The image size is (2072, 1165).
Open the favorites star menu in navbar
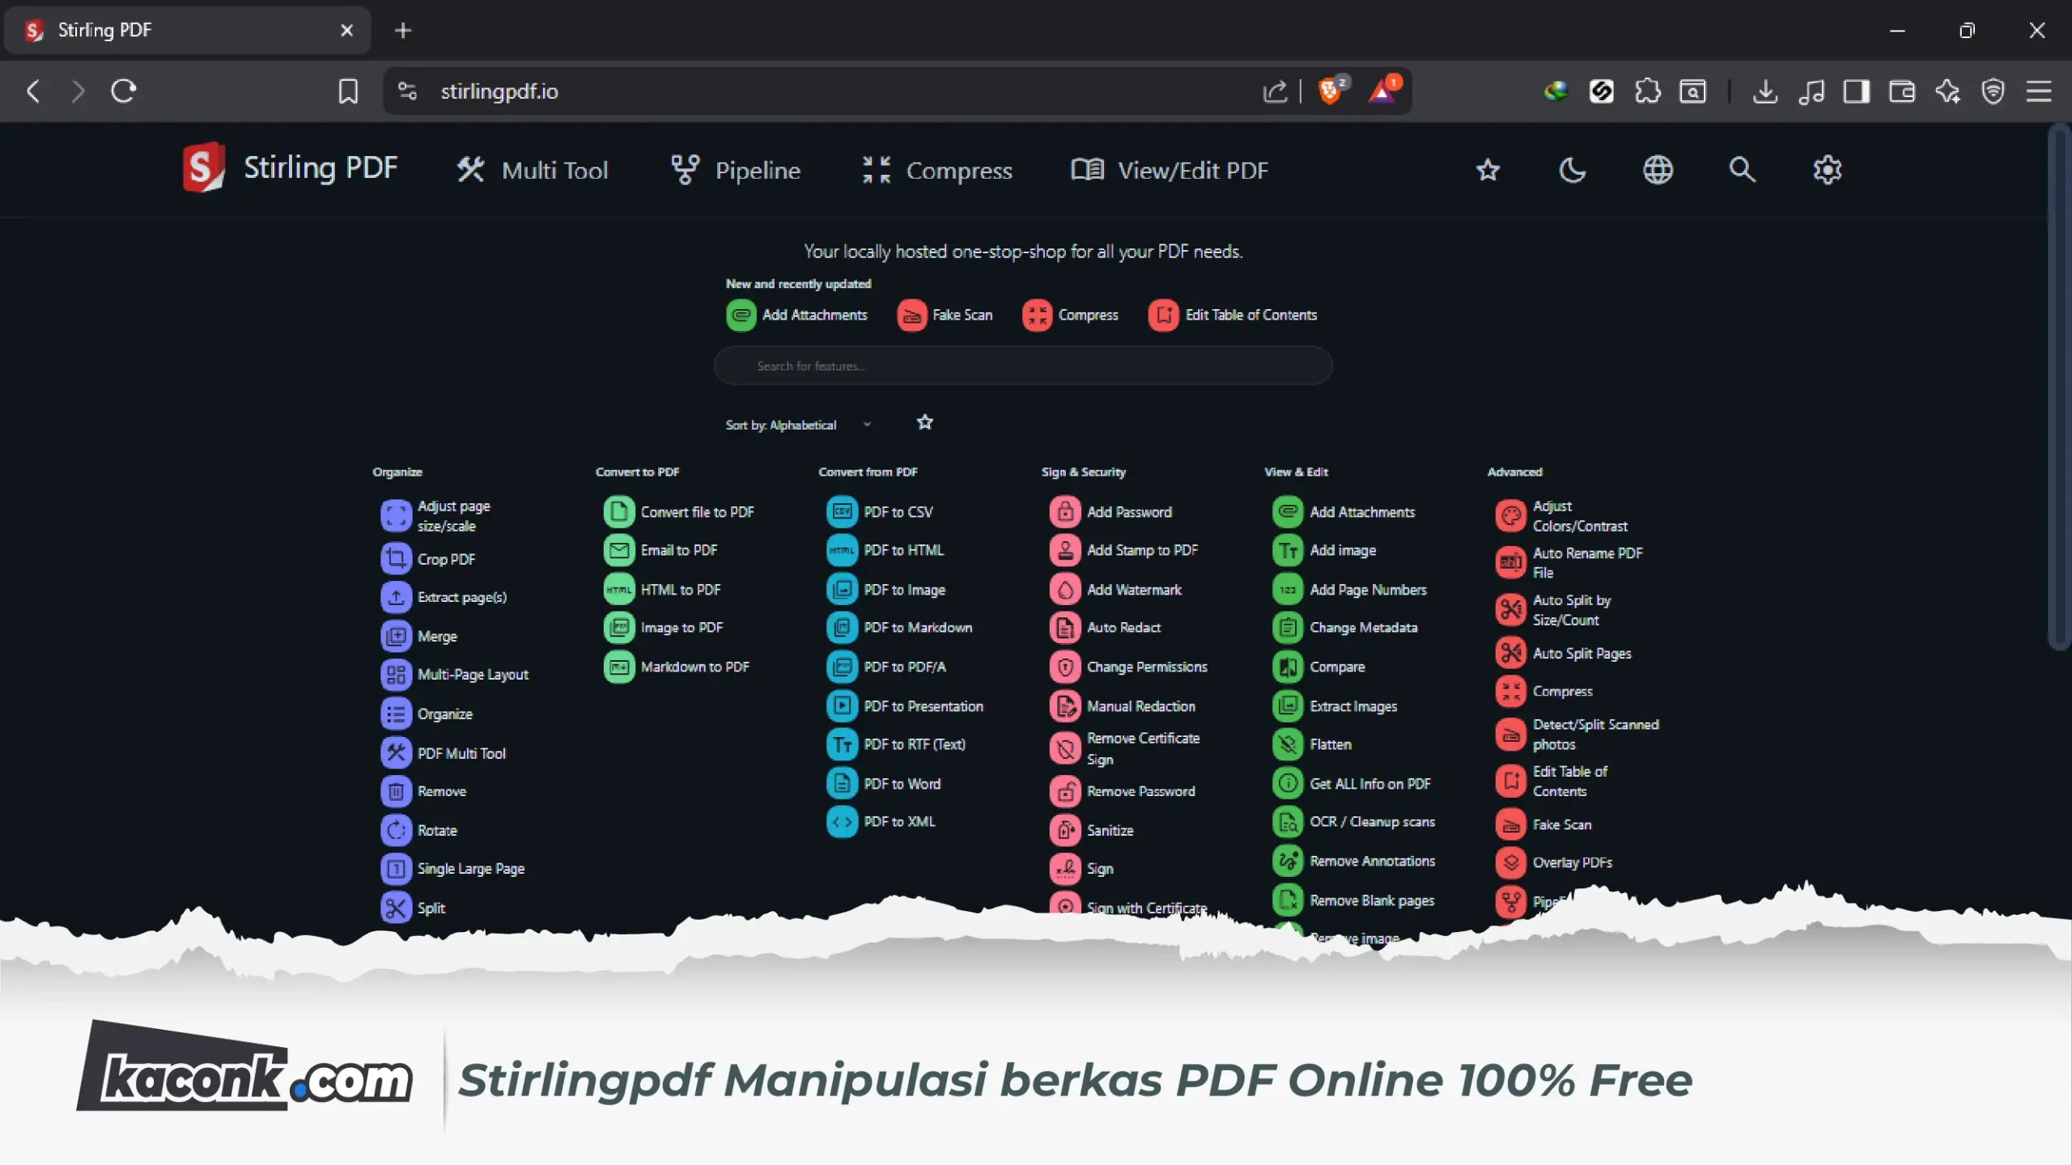pyautogui.click(x=1488, y=170)
